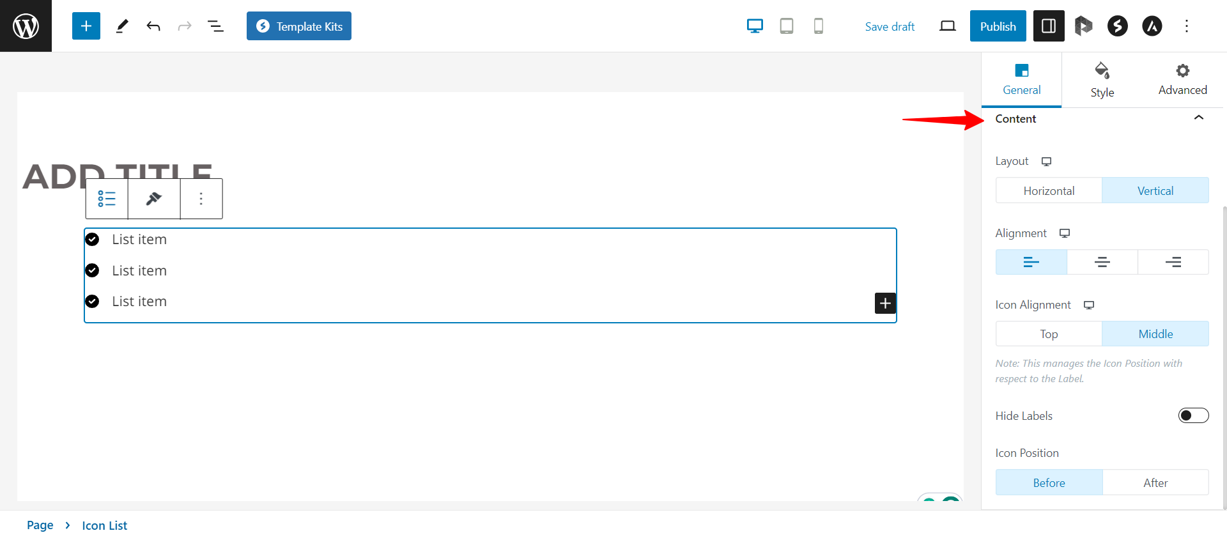
Task: Open the block inserter plus button
Action: 86,26
